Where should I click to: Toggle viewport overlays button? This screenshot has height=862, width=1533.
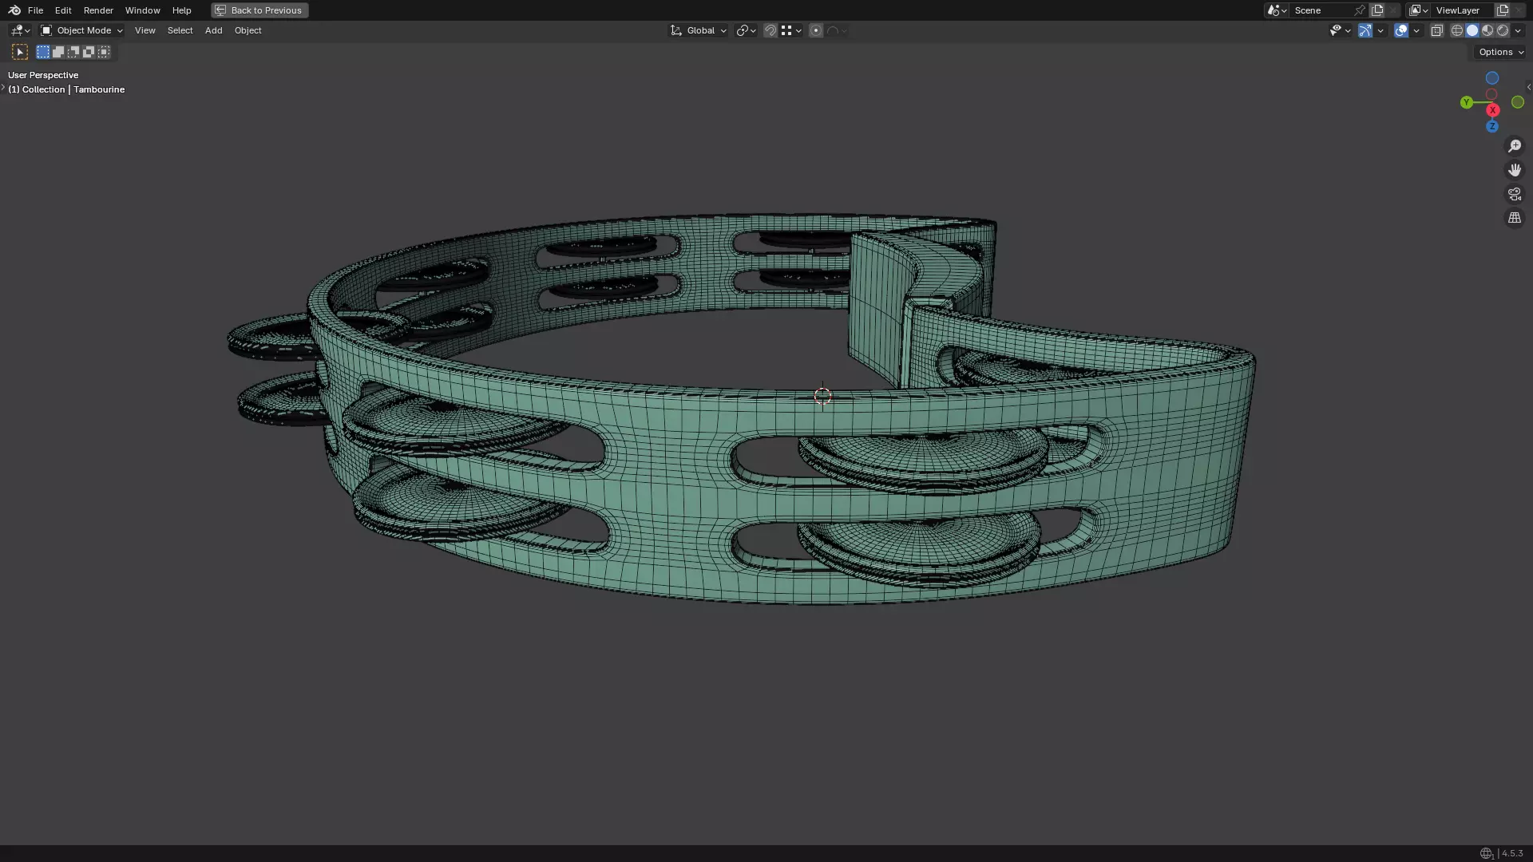1401,30
